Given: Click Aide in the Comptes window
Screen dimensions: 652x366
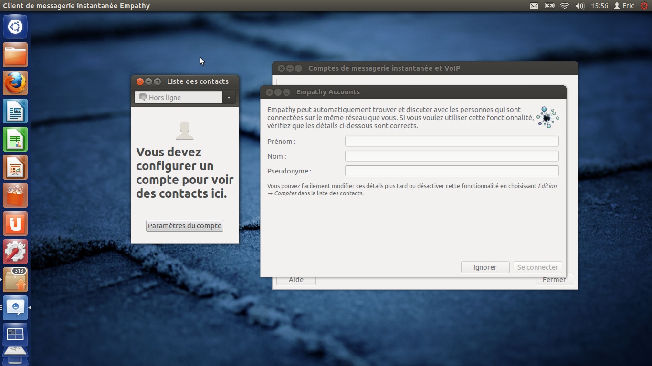Looking at the screenshot, I should (x=296, y=280).
